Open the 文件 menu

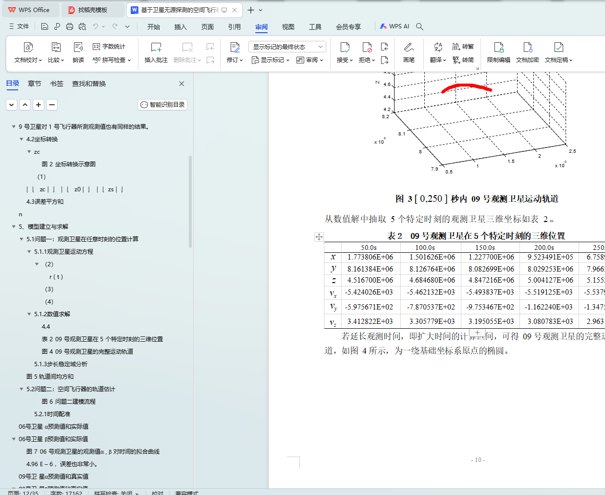click(x=19, y=26)
